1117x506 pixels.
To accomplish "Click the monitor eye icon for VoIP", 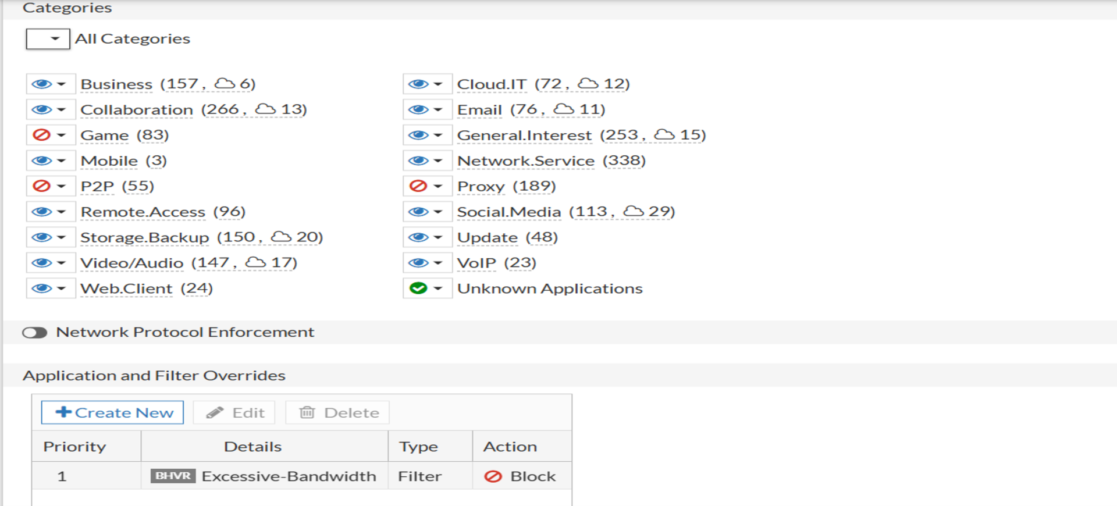I will pos(418,263).
